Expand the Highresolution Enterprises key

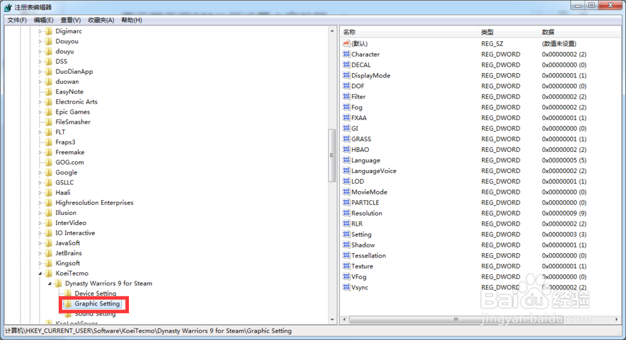coord(40,202)
